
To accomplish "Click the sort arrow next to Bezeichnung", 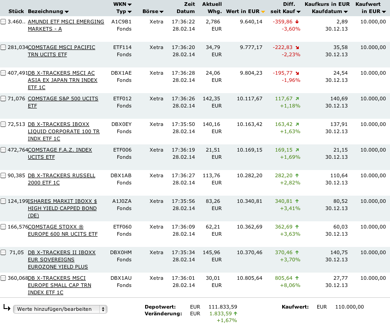I will tap(67, 11).
